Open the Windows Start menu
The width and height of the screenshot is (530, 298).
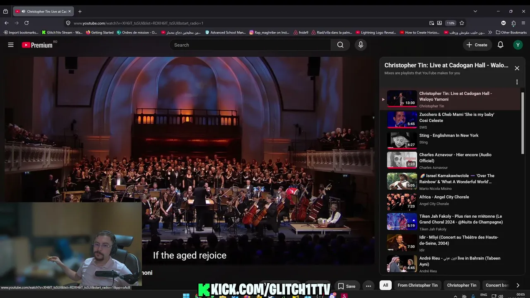pyautogui.click(x=186, y=296)
